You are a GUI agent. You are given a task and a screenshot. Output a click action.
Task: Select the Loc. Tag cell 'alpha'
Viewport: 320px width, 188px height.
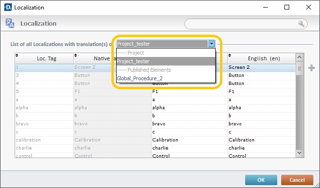[x=44, y=108]
